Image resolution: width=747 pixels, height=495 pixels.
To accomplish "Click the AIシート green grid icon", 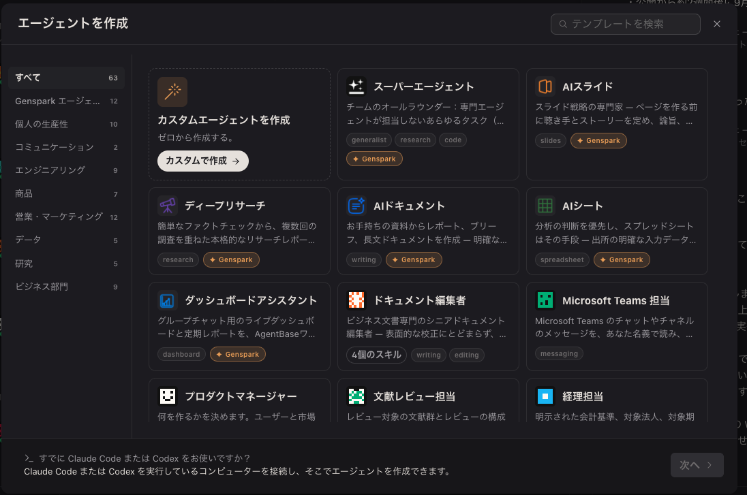I will 545,206.
